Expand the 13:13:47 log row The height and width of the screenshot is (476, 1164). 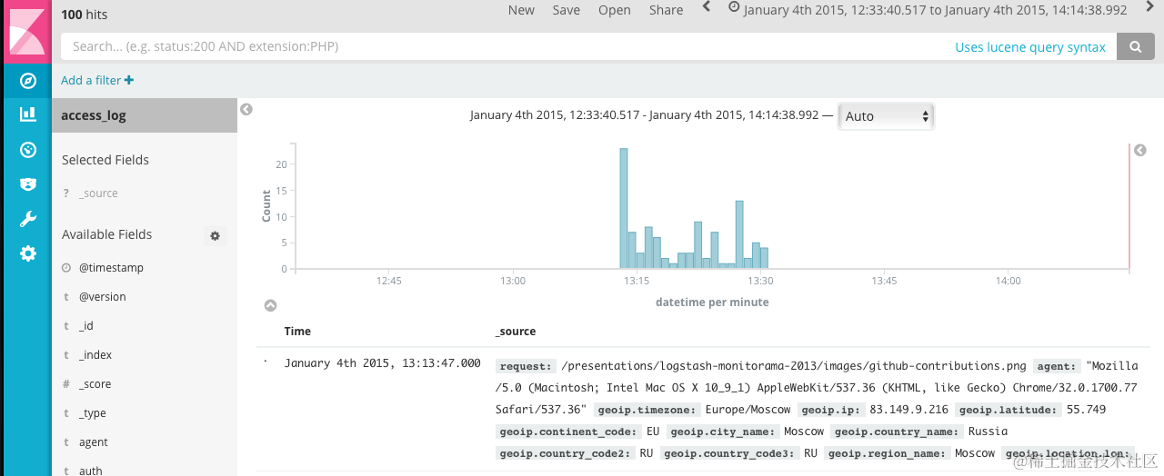pyautogui.click(x=266, y=362)
